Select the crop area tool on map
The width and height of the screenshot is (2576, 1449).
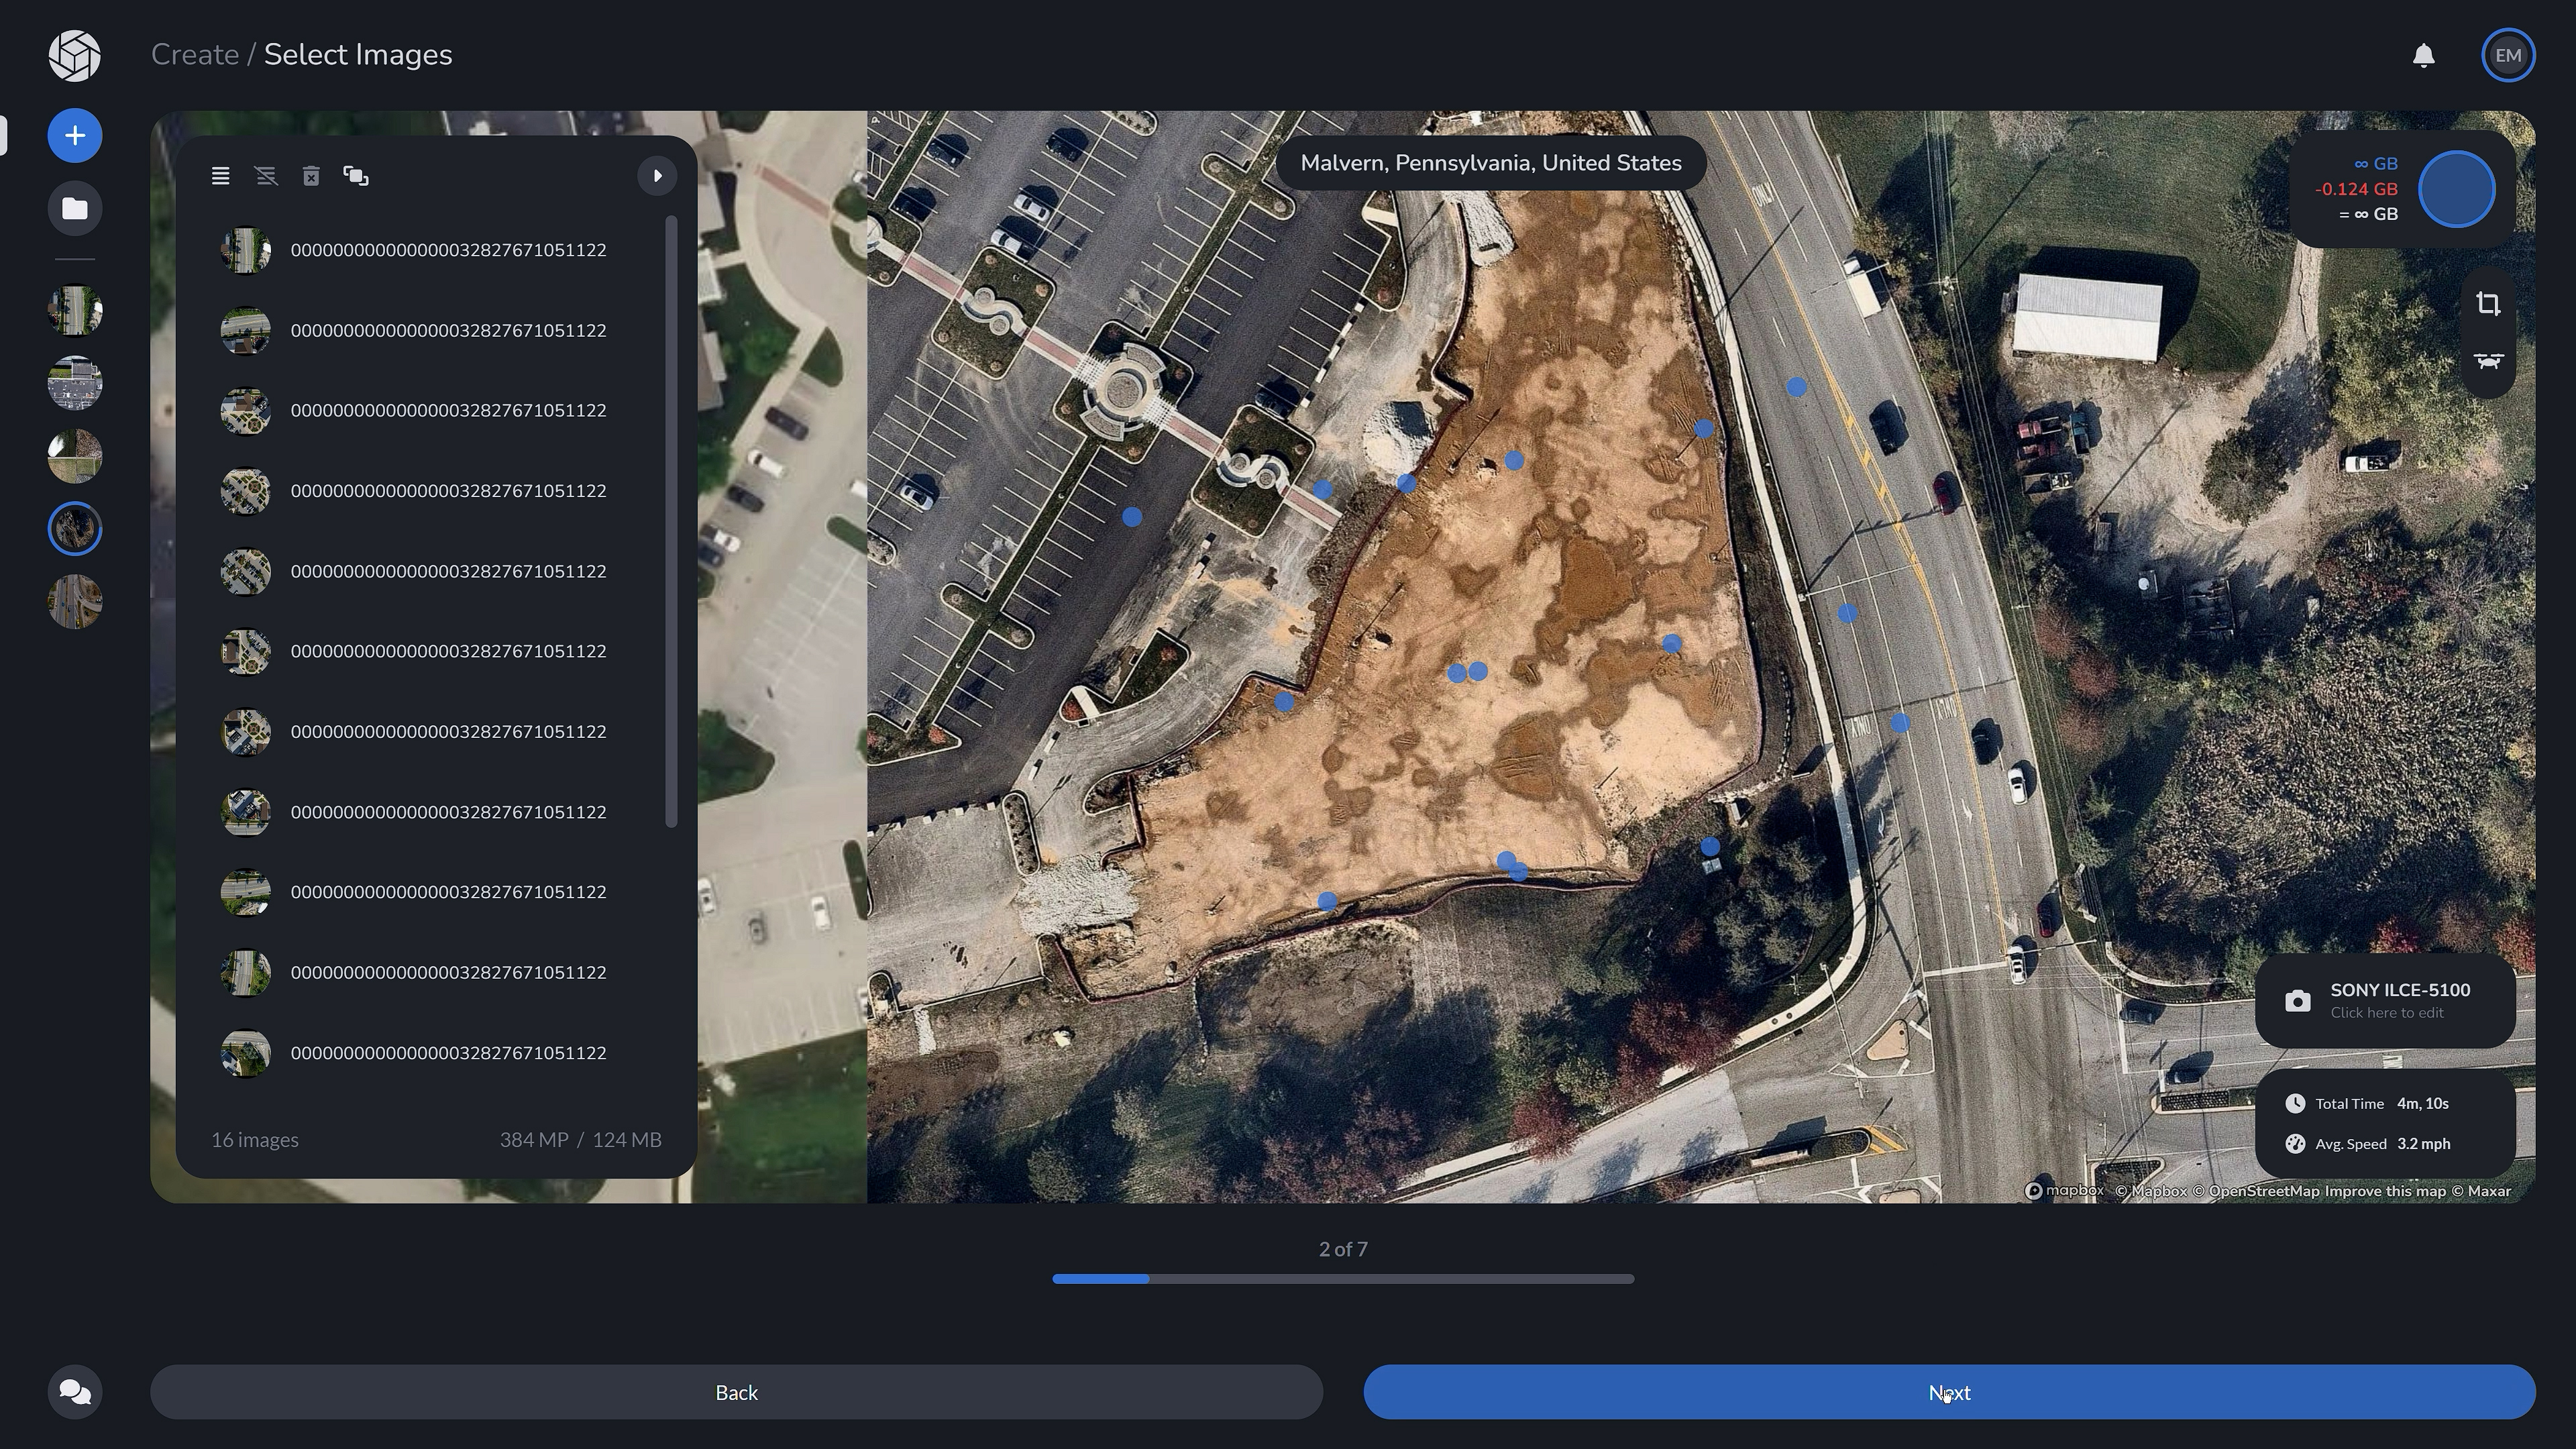click(x=2488, y=304)
